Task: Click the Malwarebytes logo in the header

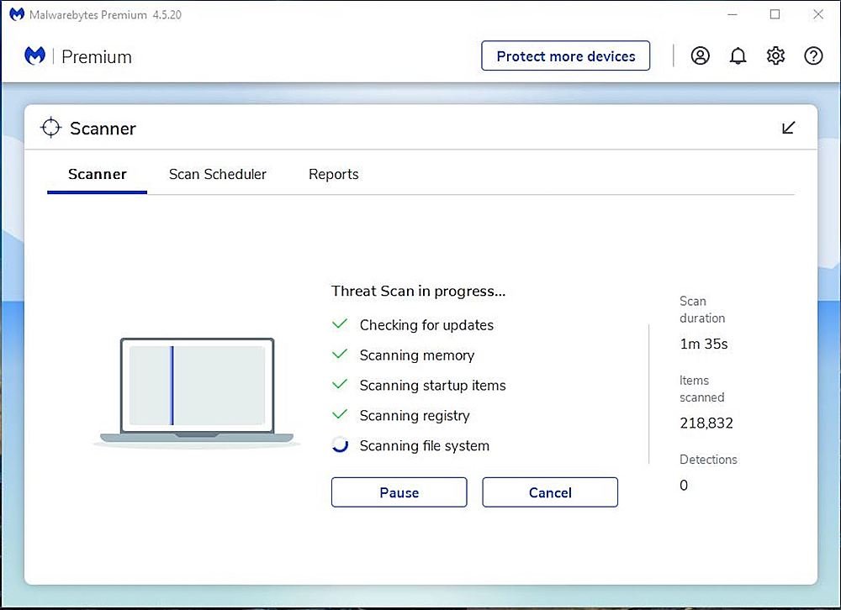Action: click(x=34, y=55)
